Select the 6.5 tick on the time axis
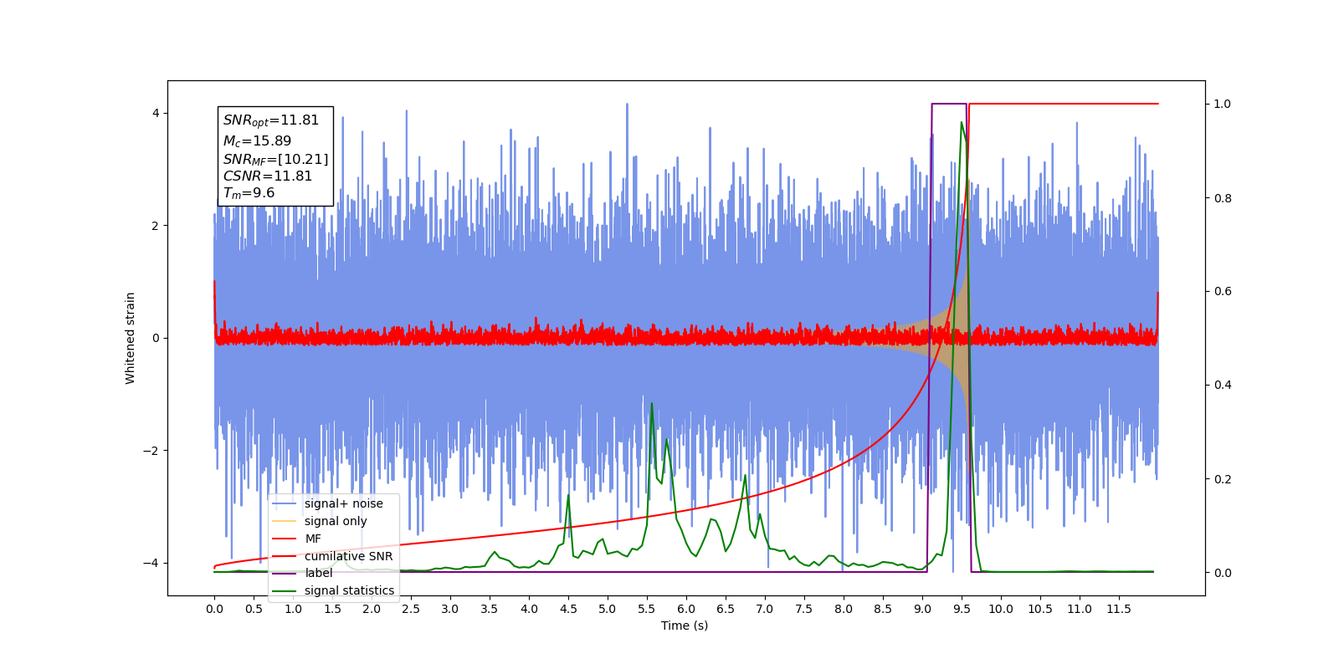 coord(726,609)
